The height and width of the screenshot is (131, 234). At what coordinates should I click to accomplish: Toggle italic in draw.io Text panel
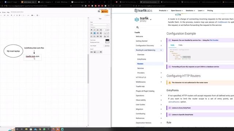tap(94, 30)
